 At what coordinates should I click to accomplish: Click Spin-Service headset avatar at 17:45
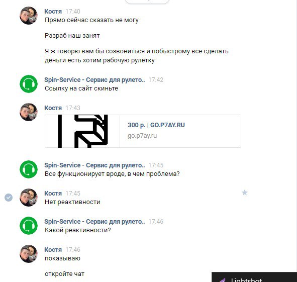[29, 169]
